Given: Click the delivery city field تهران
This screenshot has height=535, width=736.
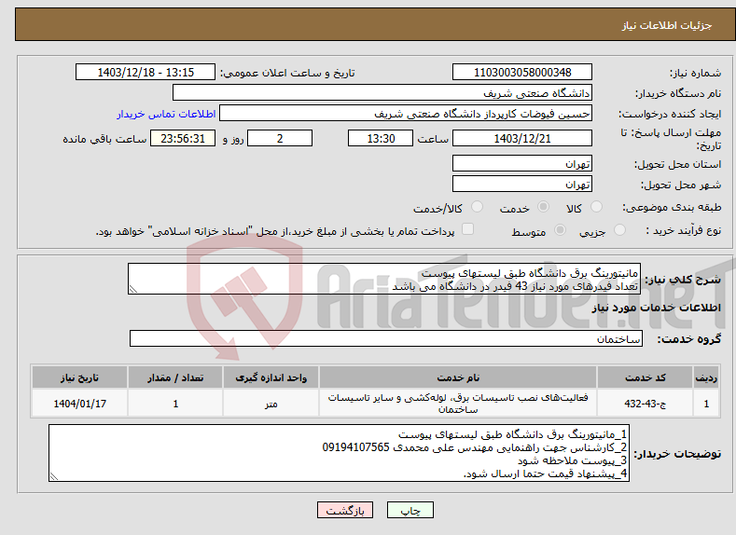Looking at the screenshot, I should (522, 184).
